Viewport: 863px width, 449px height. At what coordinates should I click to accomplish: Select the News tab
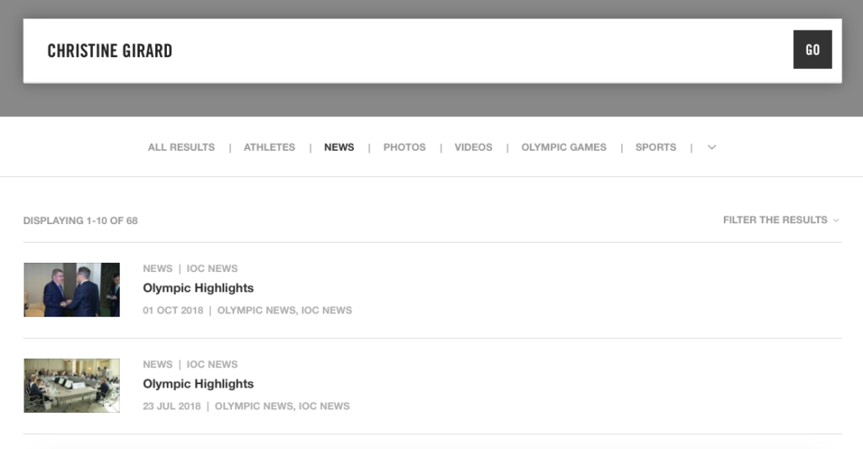pyautogui.click(x=339, y=147)
